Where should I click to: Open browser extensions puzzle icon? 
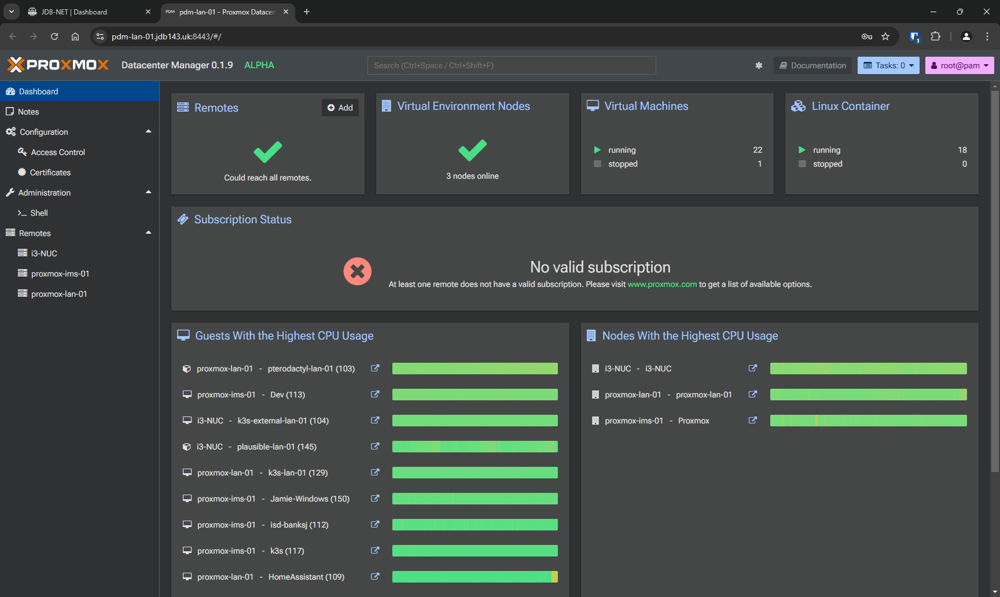tap(935, 36)
